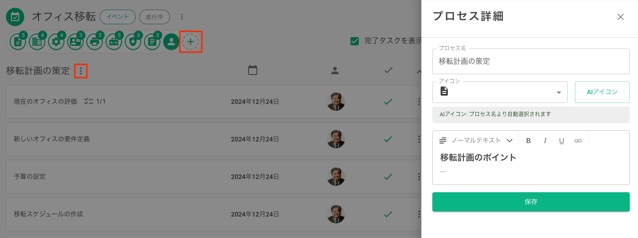Open the アイコン dropdown
The width and height of the screenshot is (638, 238).
click(x=500, y=92)
